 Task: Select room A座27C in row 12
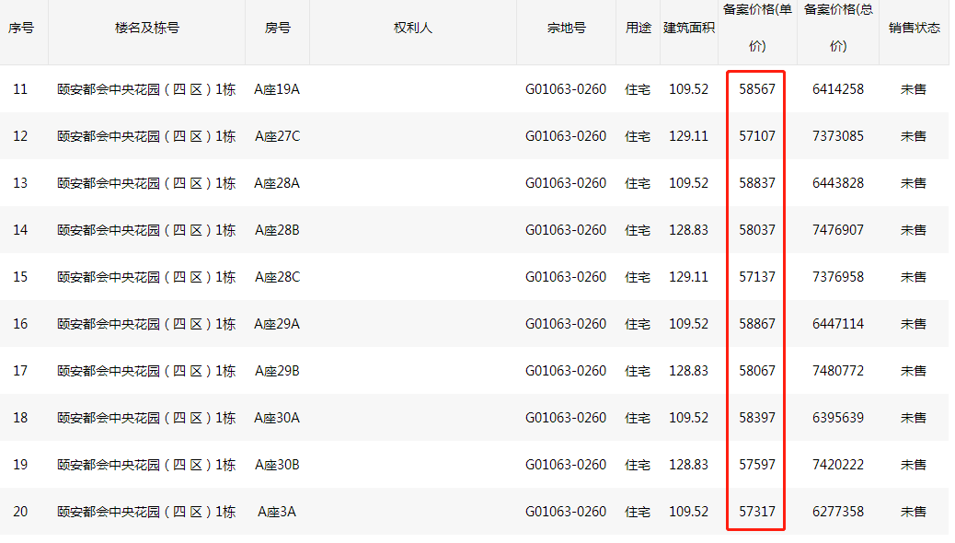pyautogui.click(x=277, y=136)
